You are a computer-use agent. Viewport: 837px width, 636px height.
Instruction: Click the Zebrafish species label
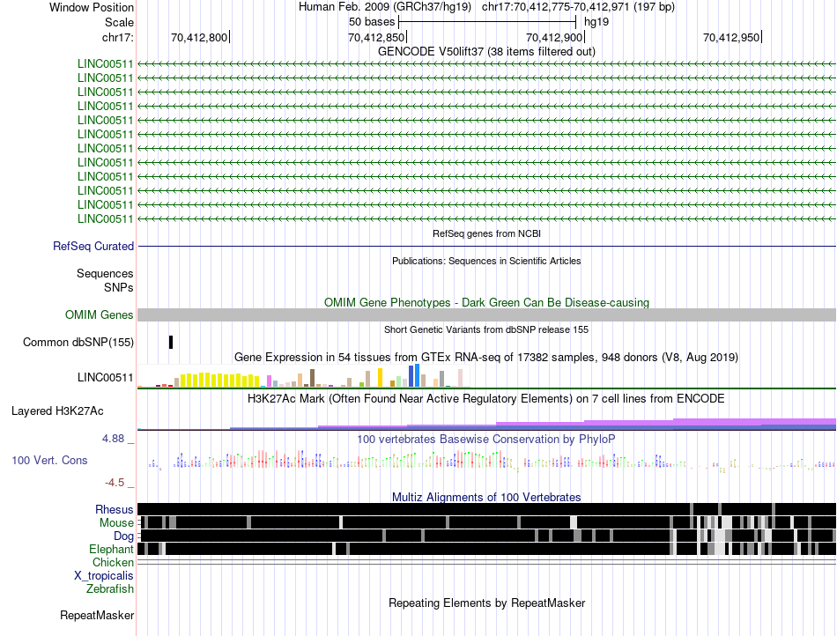click(110, 589)
